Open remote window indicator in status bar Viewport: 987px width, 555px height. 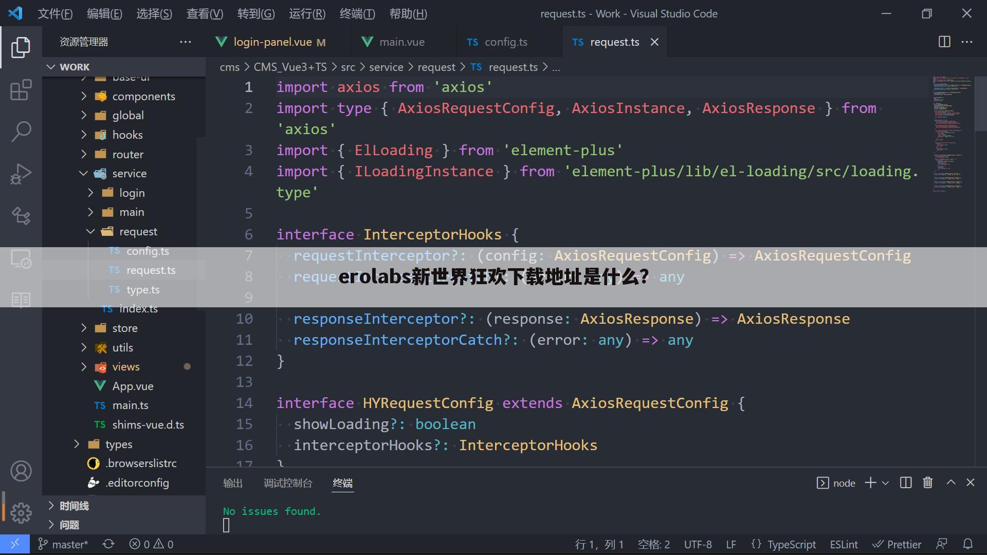point(15,544)
